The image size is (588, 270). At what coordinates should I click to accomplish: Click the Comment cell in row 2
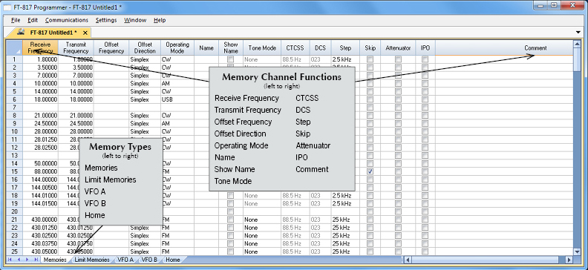[504, 67]
